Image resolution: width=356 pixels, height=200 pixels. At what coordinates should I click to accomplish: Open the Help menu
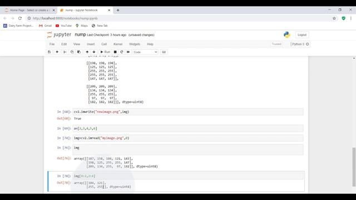pyautogui.click(x=150, y=44)
